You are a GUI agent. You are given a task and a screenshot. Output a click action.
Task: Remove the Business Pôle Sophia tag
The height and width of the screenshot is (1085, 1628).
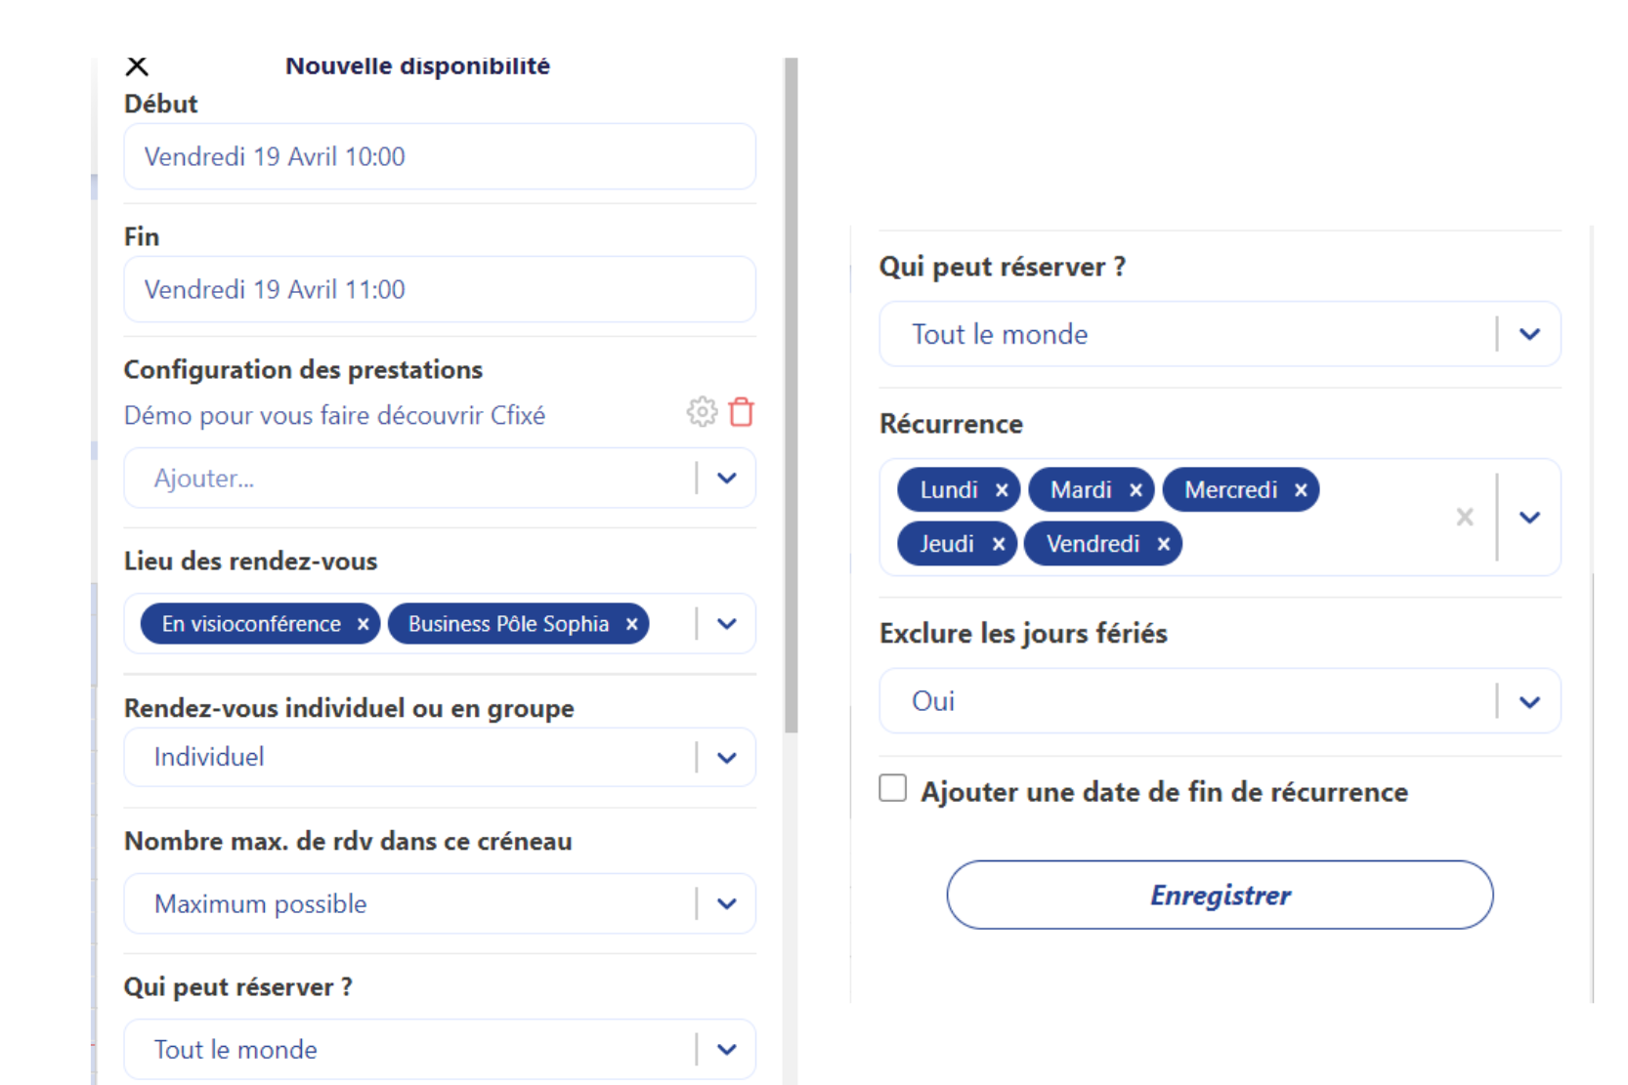631,624
